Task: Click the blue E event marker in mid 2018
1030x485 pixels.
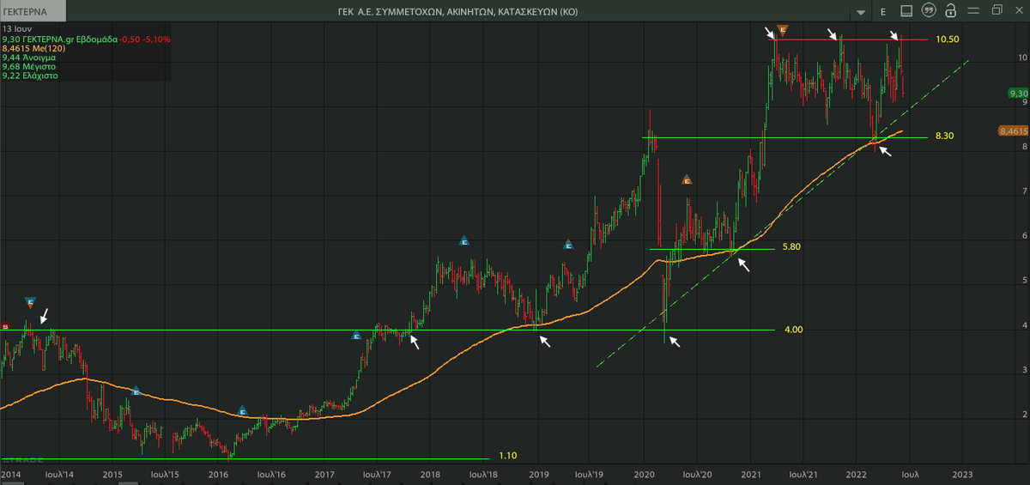Action: pos(463,241)
